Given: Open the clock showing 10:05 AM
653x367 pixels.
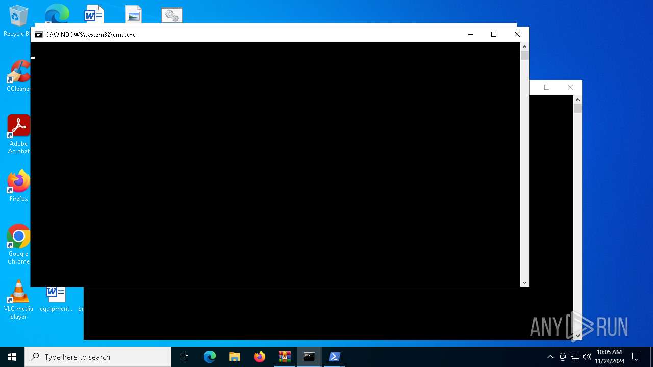Looking at the screenshot, I should 609,357.
